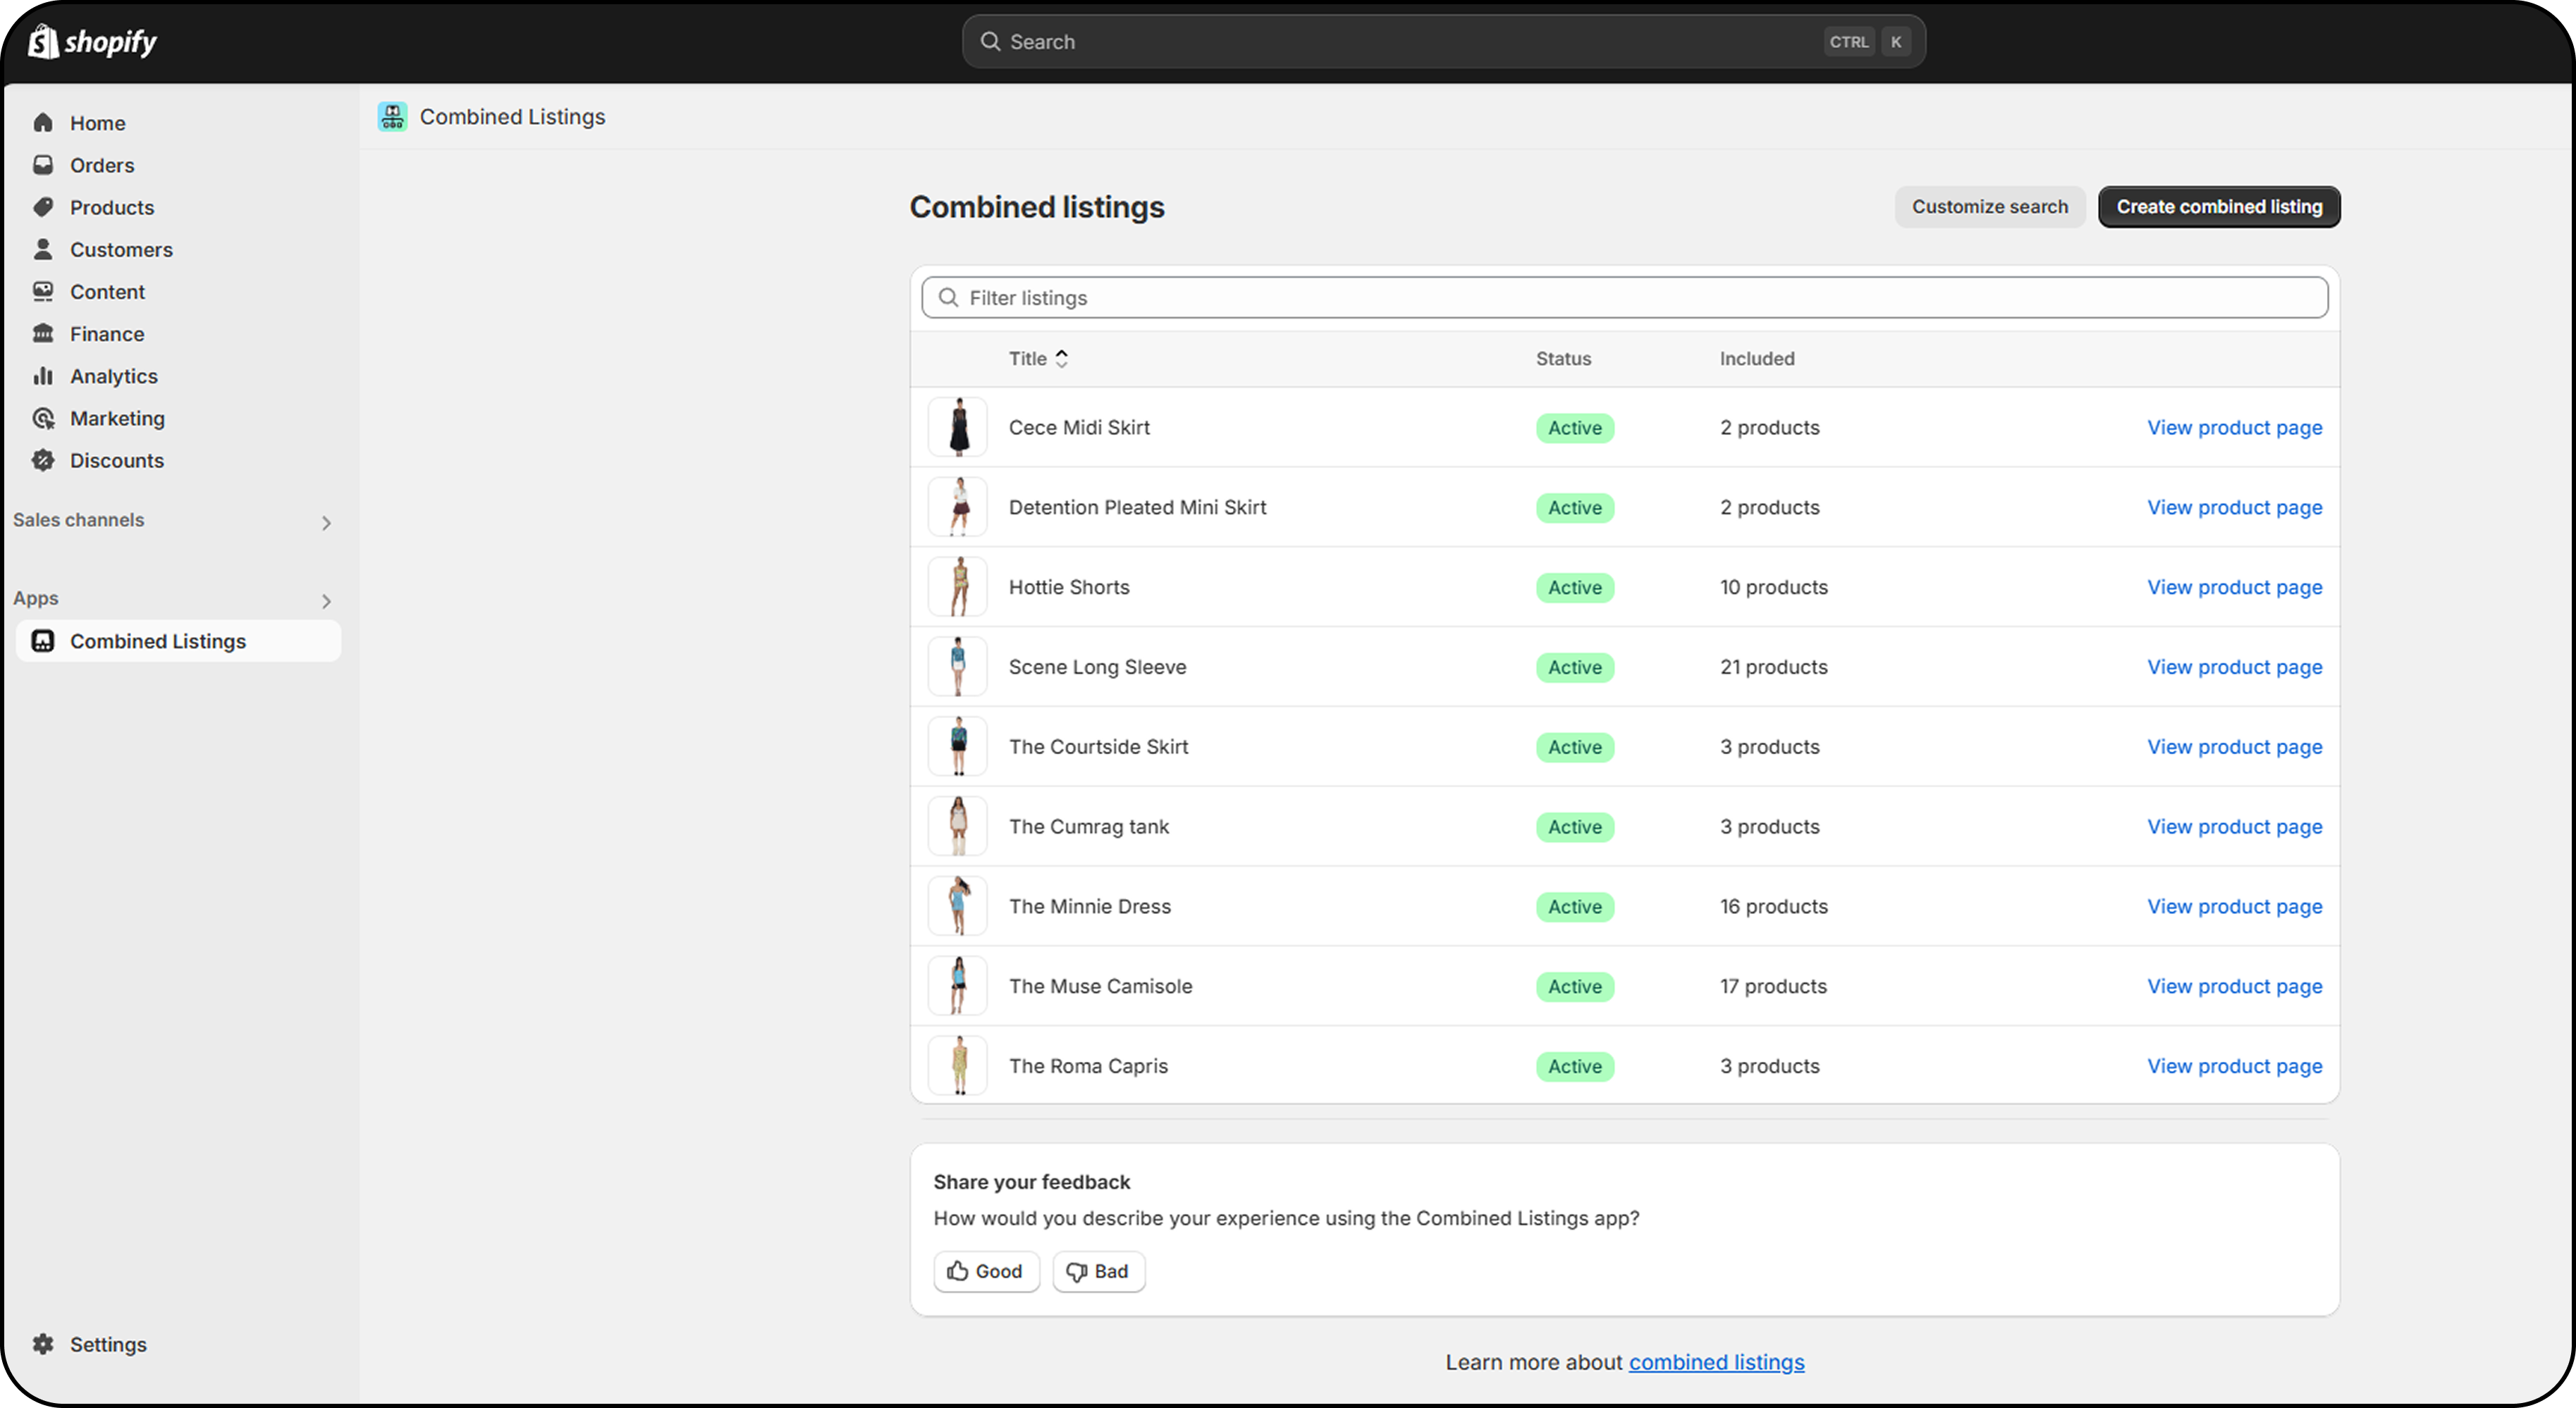Sort listings by the Title column arrows
The width and height of the screenshot is (2576, 1408).
point(1062,359)
